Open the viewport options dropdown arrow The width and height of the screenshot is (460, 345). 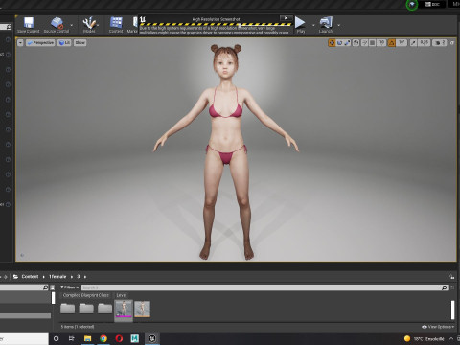click(x=20, y=43)
